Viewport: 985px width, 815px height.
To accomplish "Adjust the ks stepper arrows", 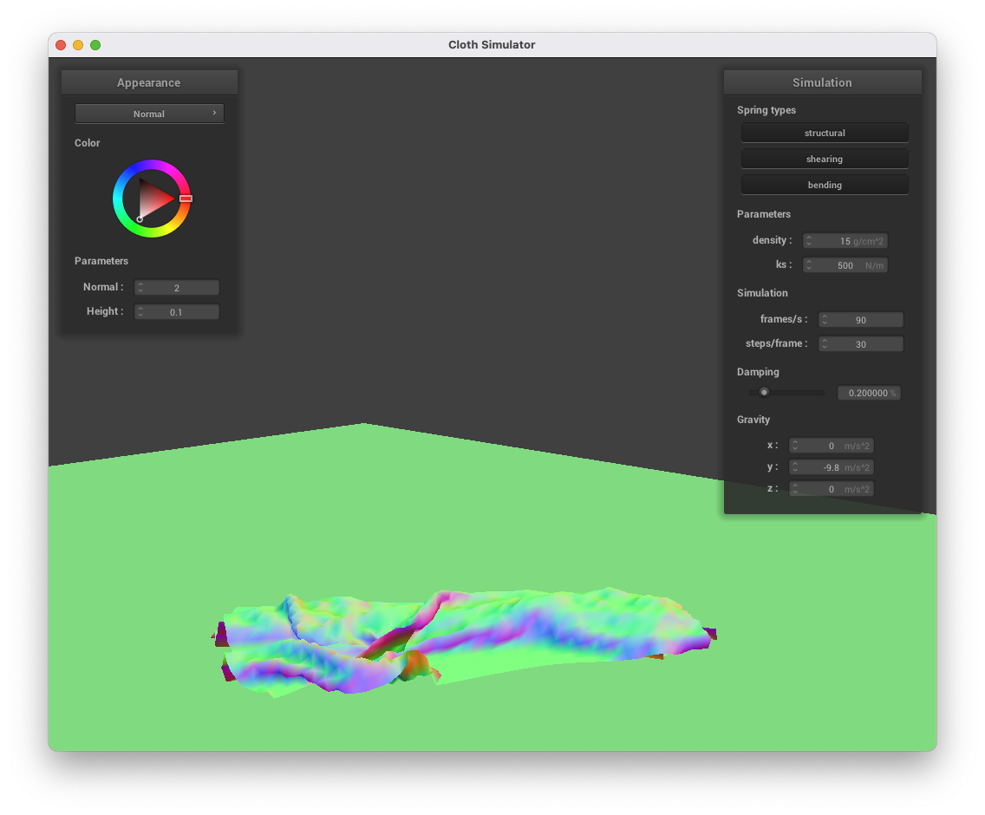I will (809, 265).
